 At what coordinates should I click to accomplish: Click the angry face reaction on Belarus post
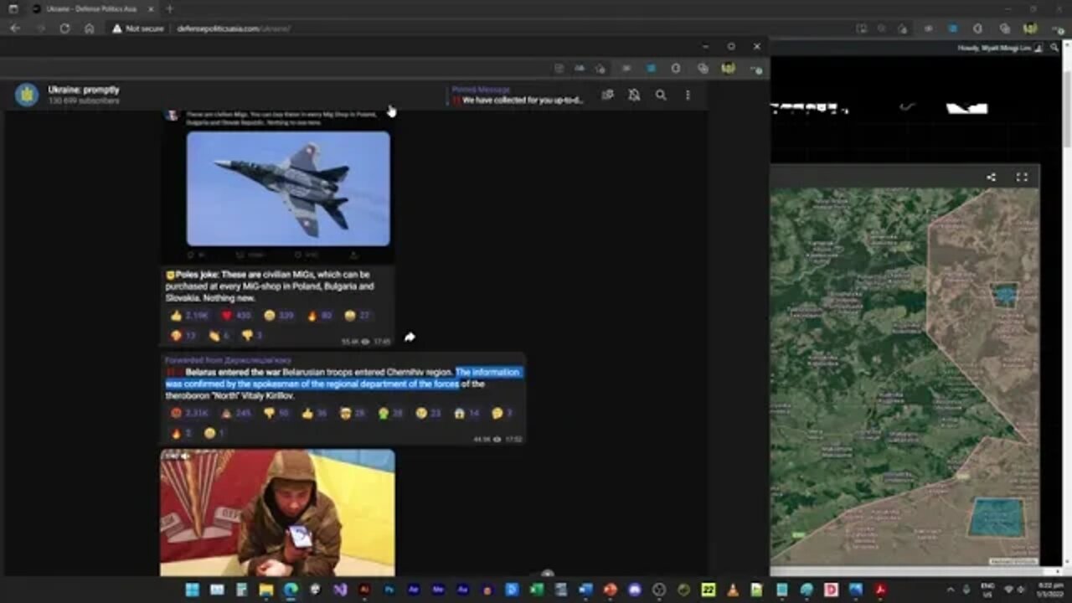click(x=189, y=413)
